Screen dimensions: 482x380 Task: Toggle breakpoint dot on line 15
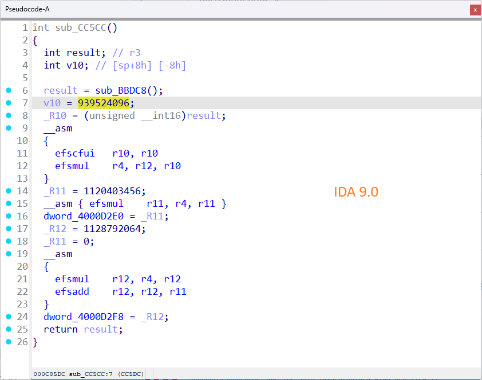pyautogui.click(x=9, y=203)
